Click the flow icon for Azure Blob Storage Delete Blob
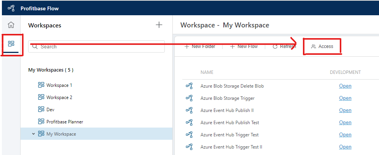Screen dimensions: 379x155 pyautogui.click(x=189, y=86)
